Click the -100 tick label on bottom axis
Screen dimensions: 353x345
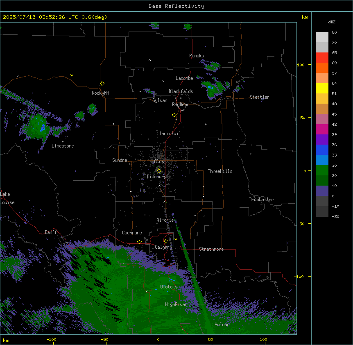tap(51, 339)
